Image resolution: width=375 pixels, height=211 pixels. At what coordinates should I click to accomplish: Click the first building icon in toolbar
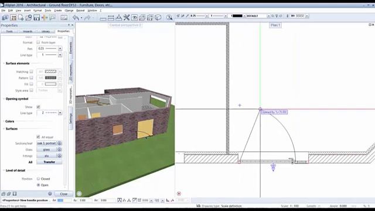pyautogui.click(x=5, y=18)
